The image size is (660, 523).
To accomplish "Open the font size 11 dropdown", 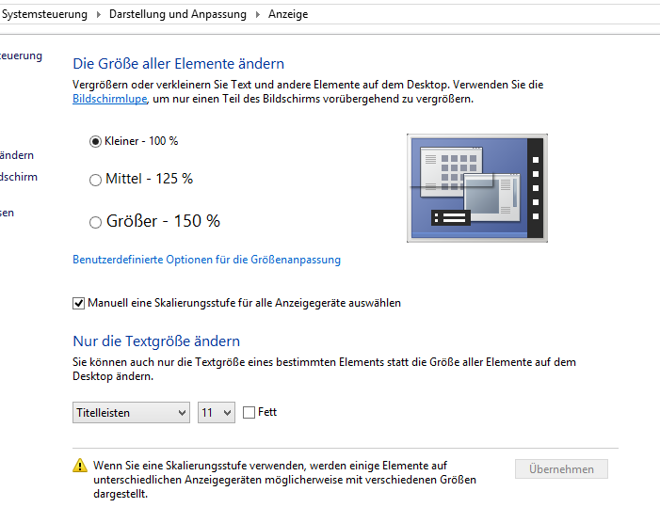I will click(217, 412).
